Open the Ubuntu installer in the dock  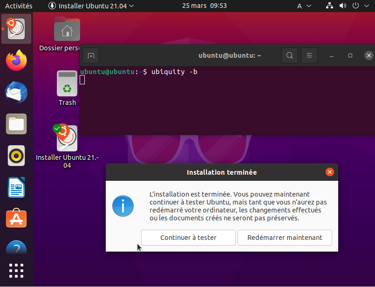[16, 29]
